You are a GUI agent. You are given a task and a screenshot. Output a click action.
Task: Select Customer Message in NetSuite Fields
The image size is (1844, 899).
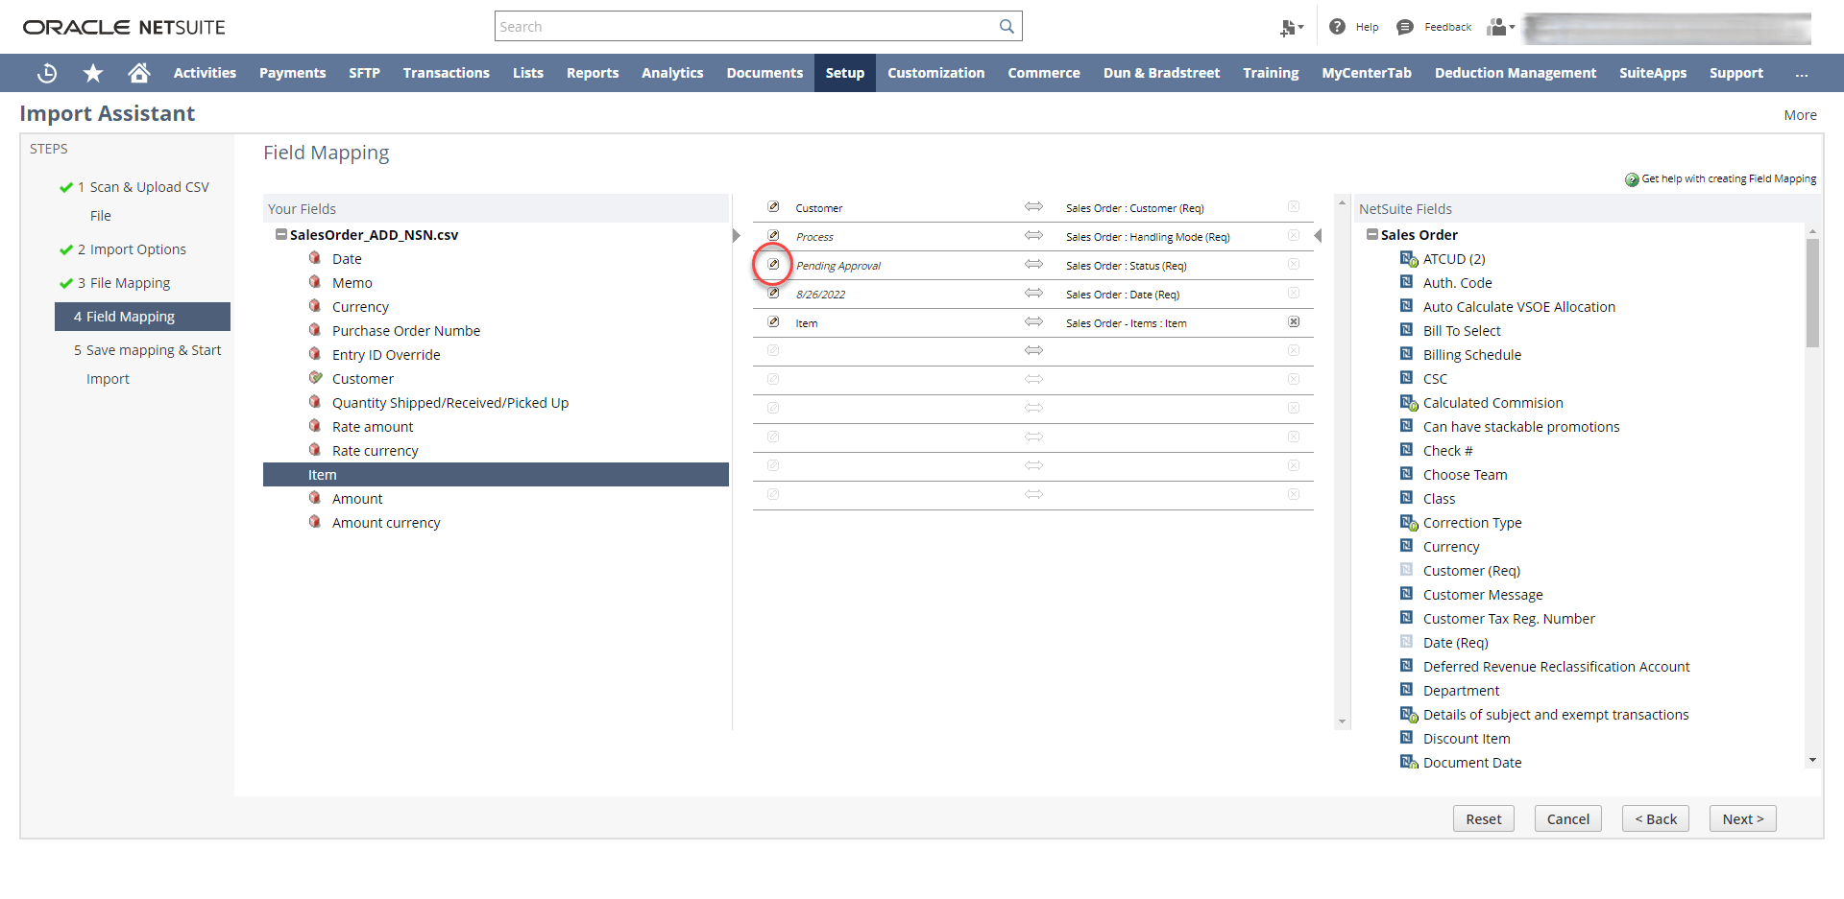click(x=1483, y=594)
